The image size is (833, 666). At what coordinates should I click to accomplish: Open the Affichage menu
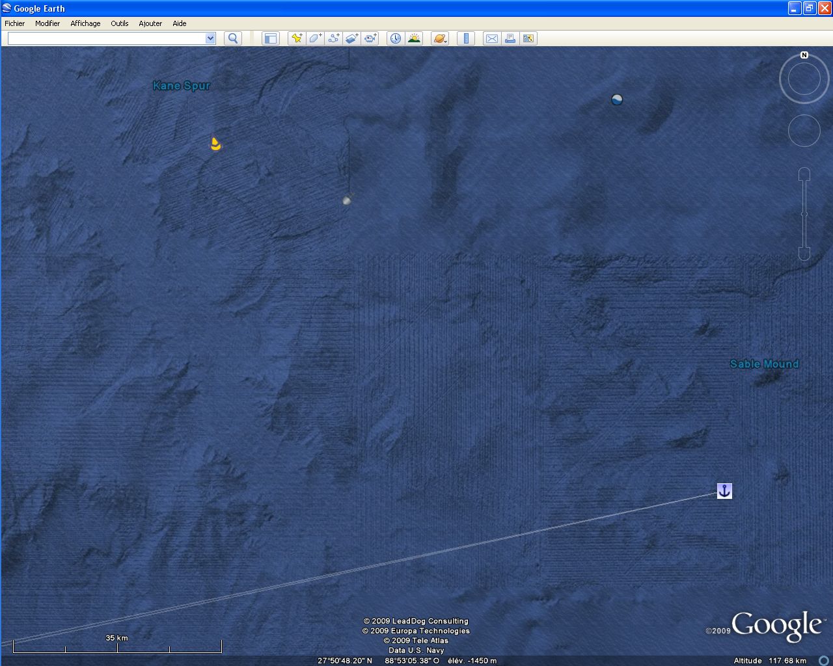[85, 23]
